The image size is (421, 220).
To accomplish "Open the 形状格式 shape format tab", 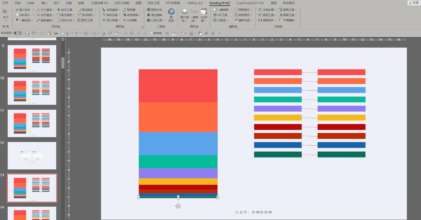I will tap(289, 3).
